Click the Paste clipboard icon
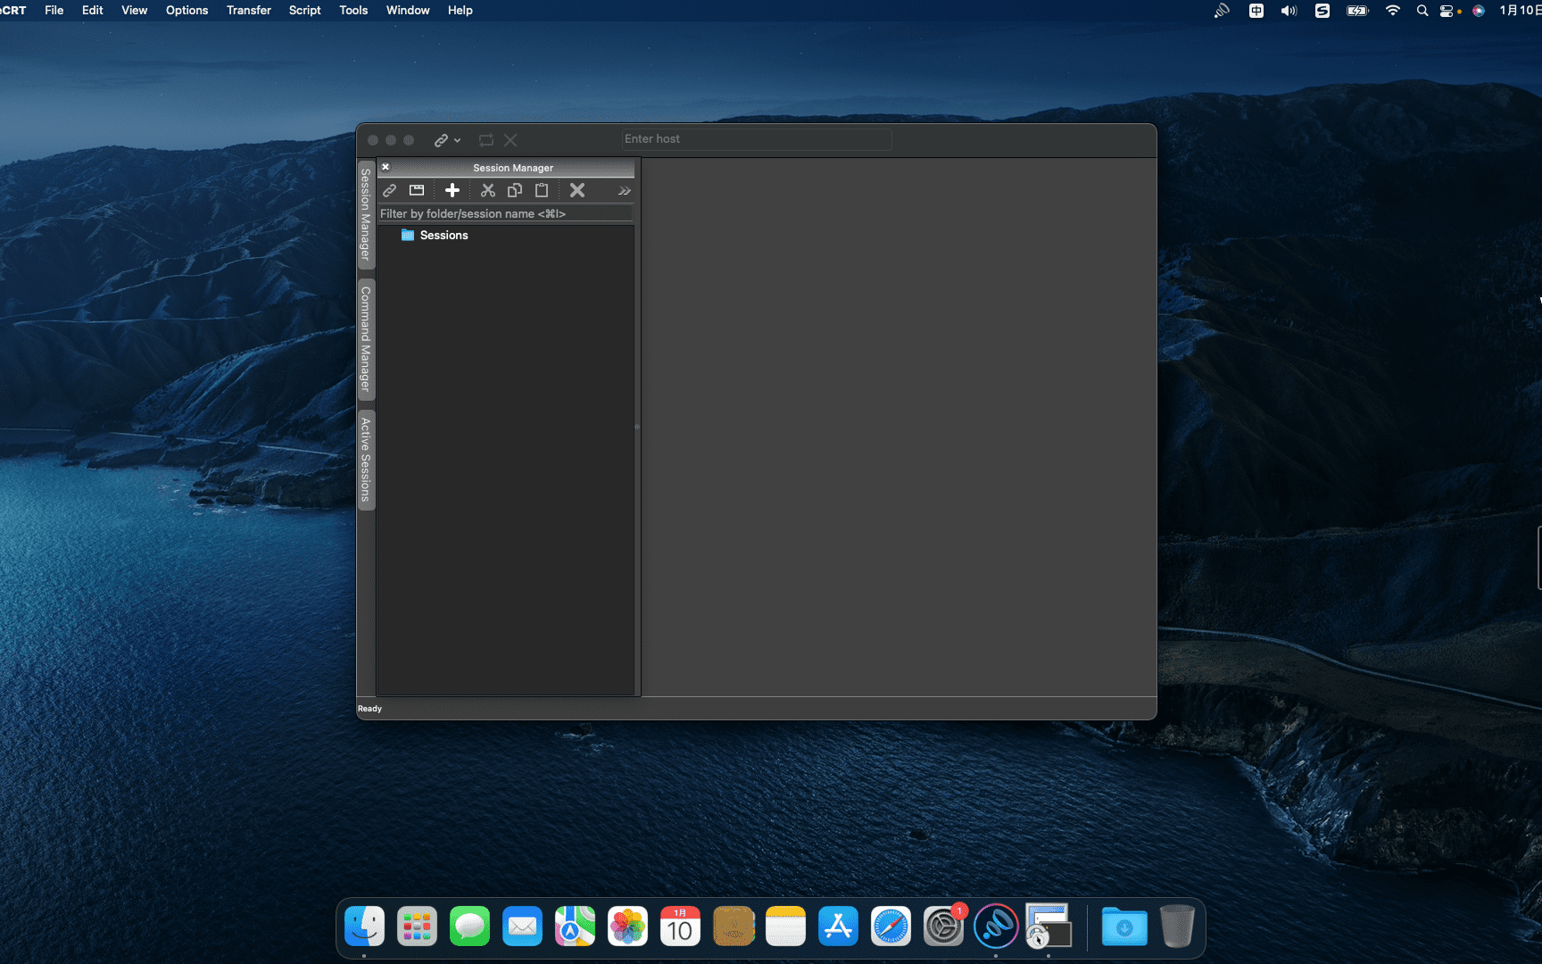Screen dimensions: 1542x964 542,190
